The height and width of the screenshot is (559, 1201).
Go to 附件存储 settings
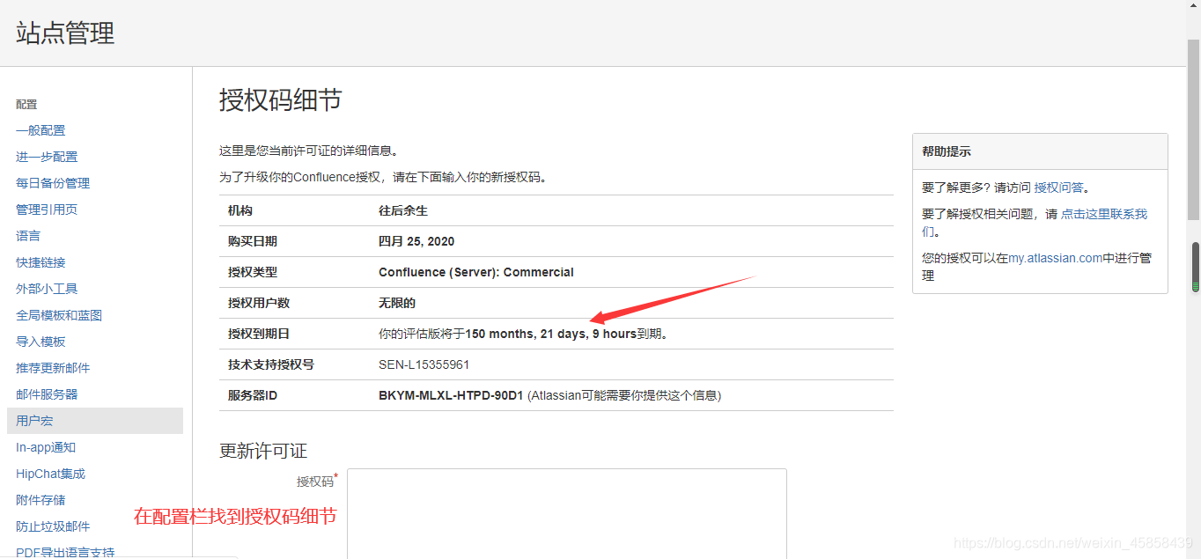[x=41, y=500]
